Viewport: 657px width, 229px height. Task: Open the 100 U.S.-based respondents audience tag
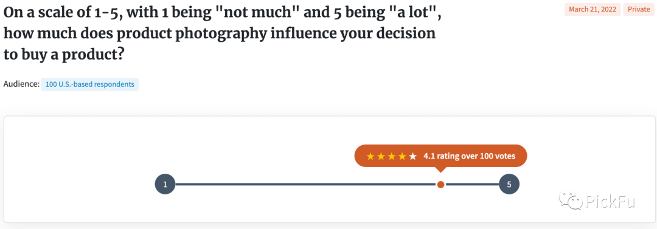89,84
